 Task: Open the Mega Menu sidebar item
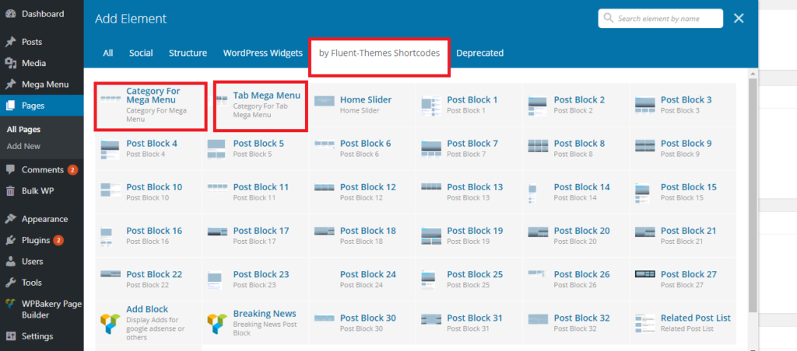(x=44, y=85)
